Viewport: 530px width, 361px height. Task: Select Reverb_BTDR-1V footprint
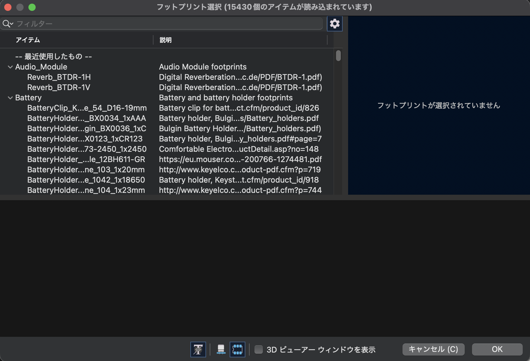pyautogui.click(x=59, y=87)
